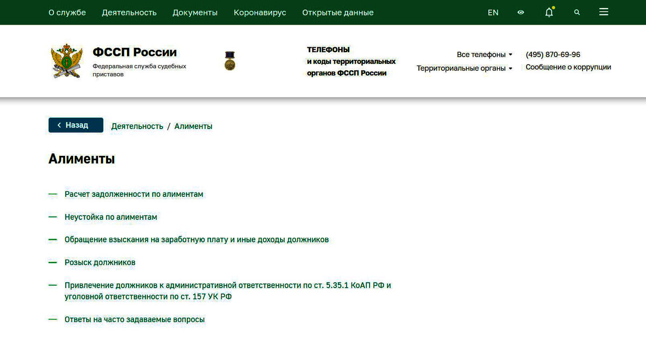This screenshot has height=343, width=646.
Task: Open Ответы на часто задаваемые вопросы
Action: pos(135,319)
